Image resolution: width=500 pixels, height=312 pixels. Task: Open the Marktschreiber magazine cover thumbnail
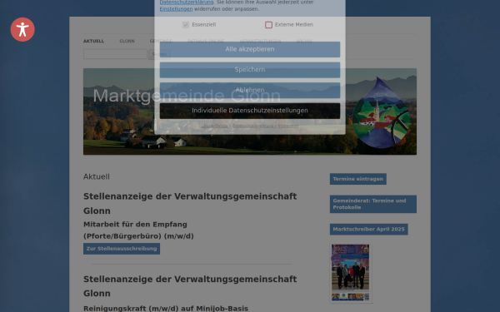(x=351, y=273)
